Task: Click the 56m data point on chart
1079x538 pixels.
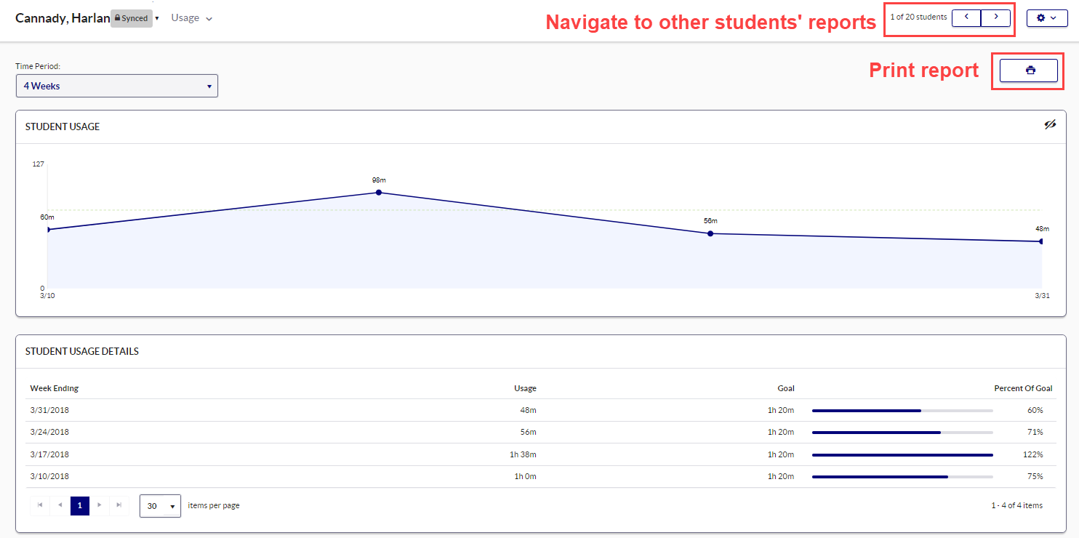Action: (710, 233)
